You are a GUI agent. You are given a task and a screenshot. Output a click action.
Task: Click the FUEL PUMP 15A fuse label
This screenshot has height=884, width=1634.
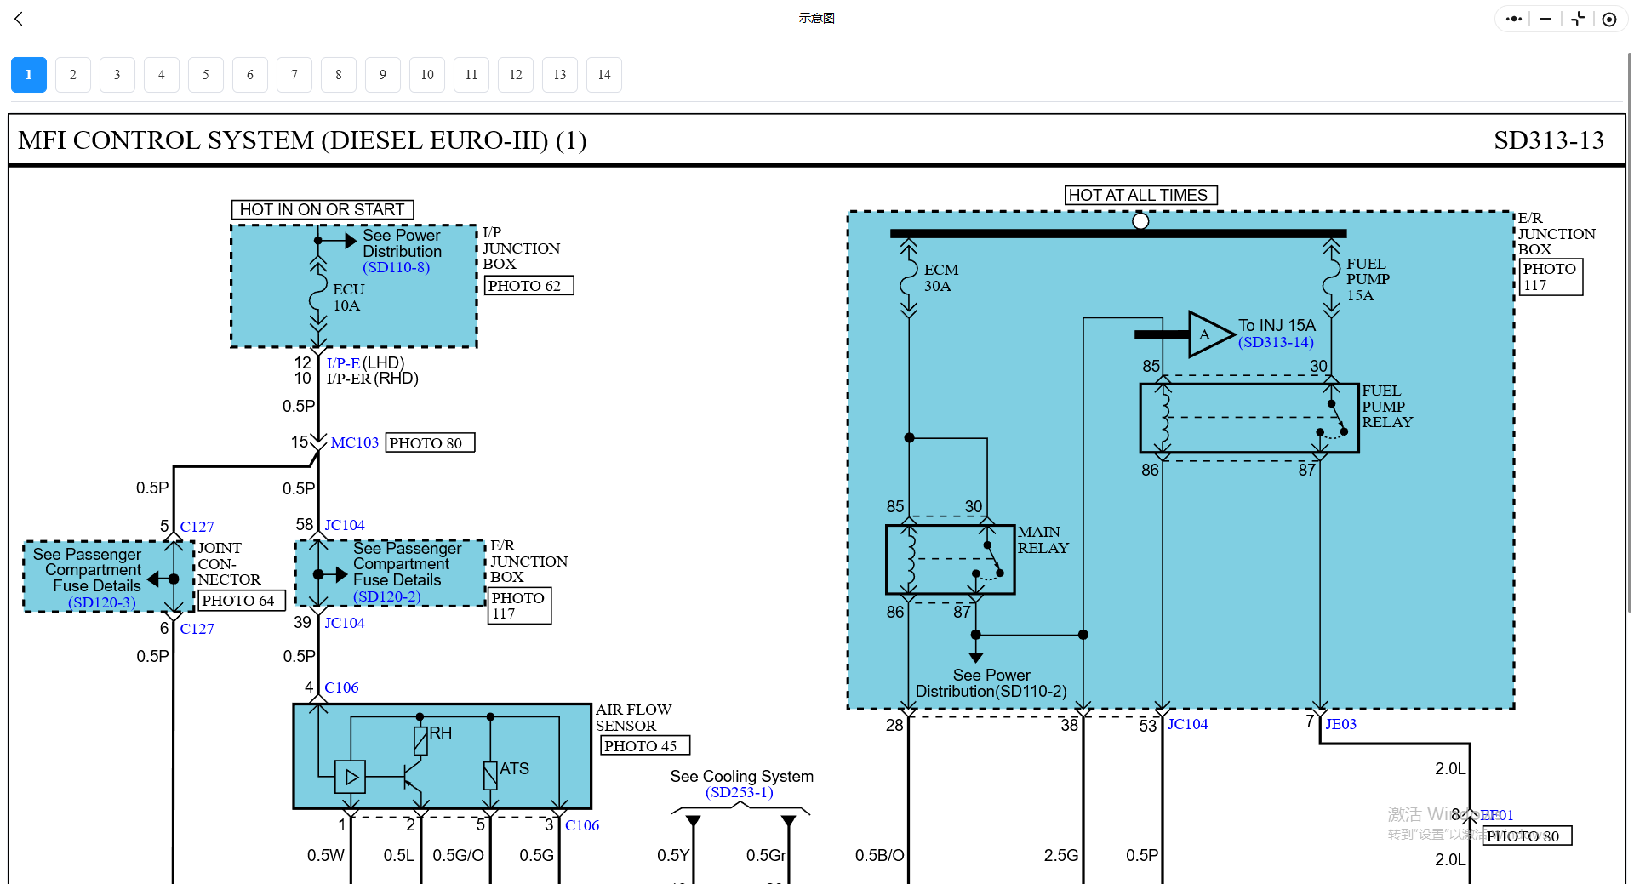click(x=1368, y=279)
